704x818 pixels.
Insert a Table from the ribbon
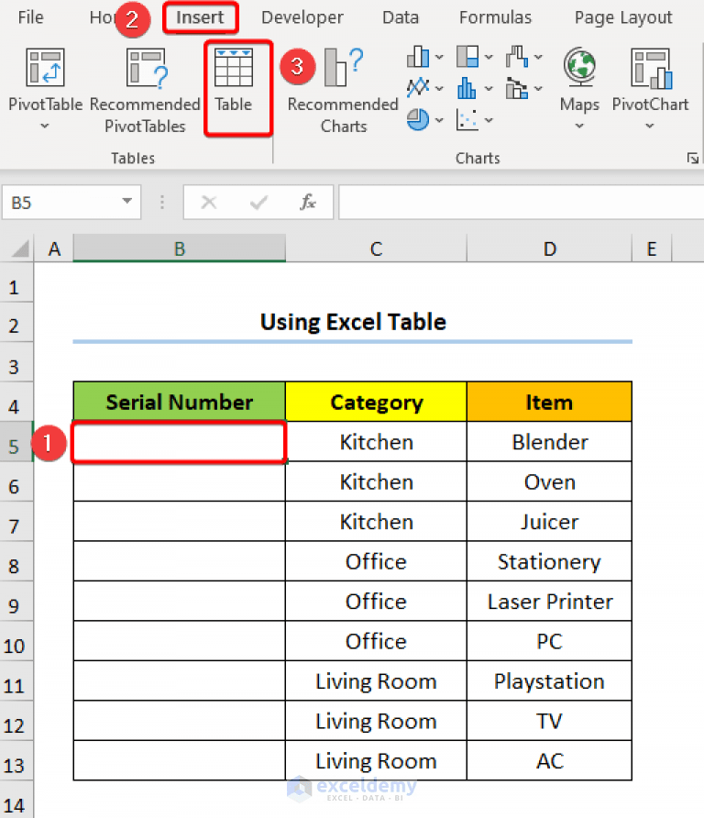pos(234,81)
